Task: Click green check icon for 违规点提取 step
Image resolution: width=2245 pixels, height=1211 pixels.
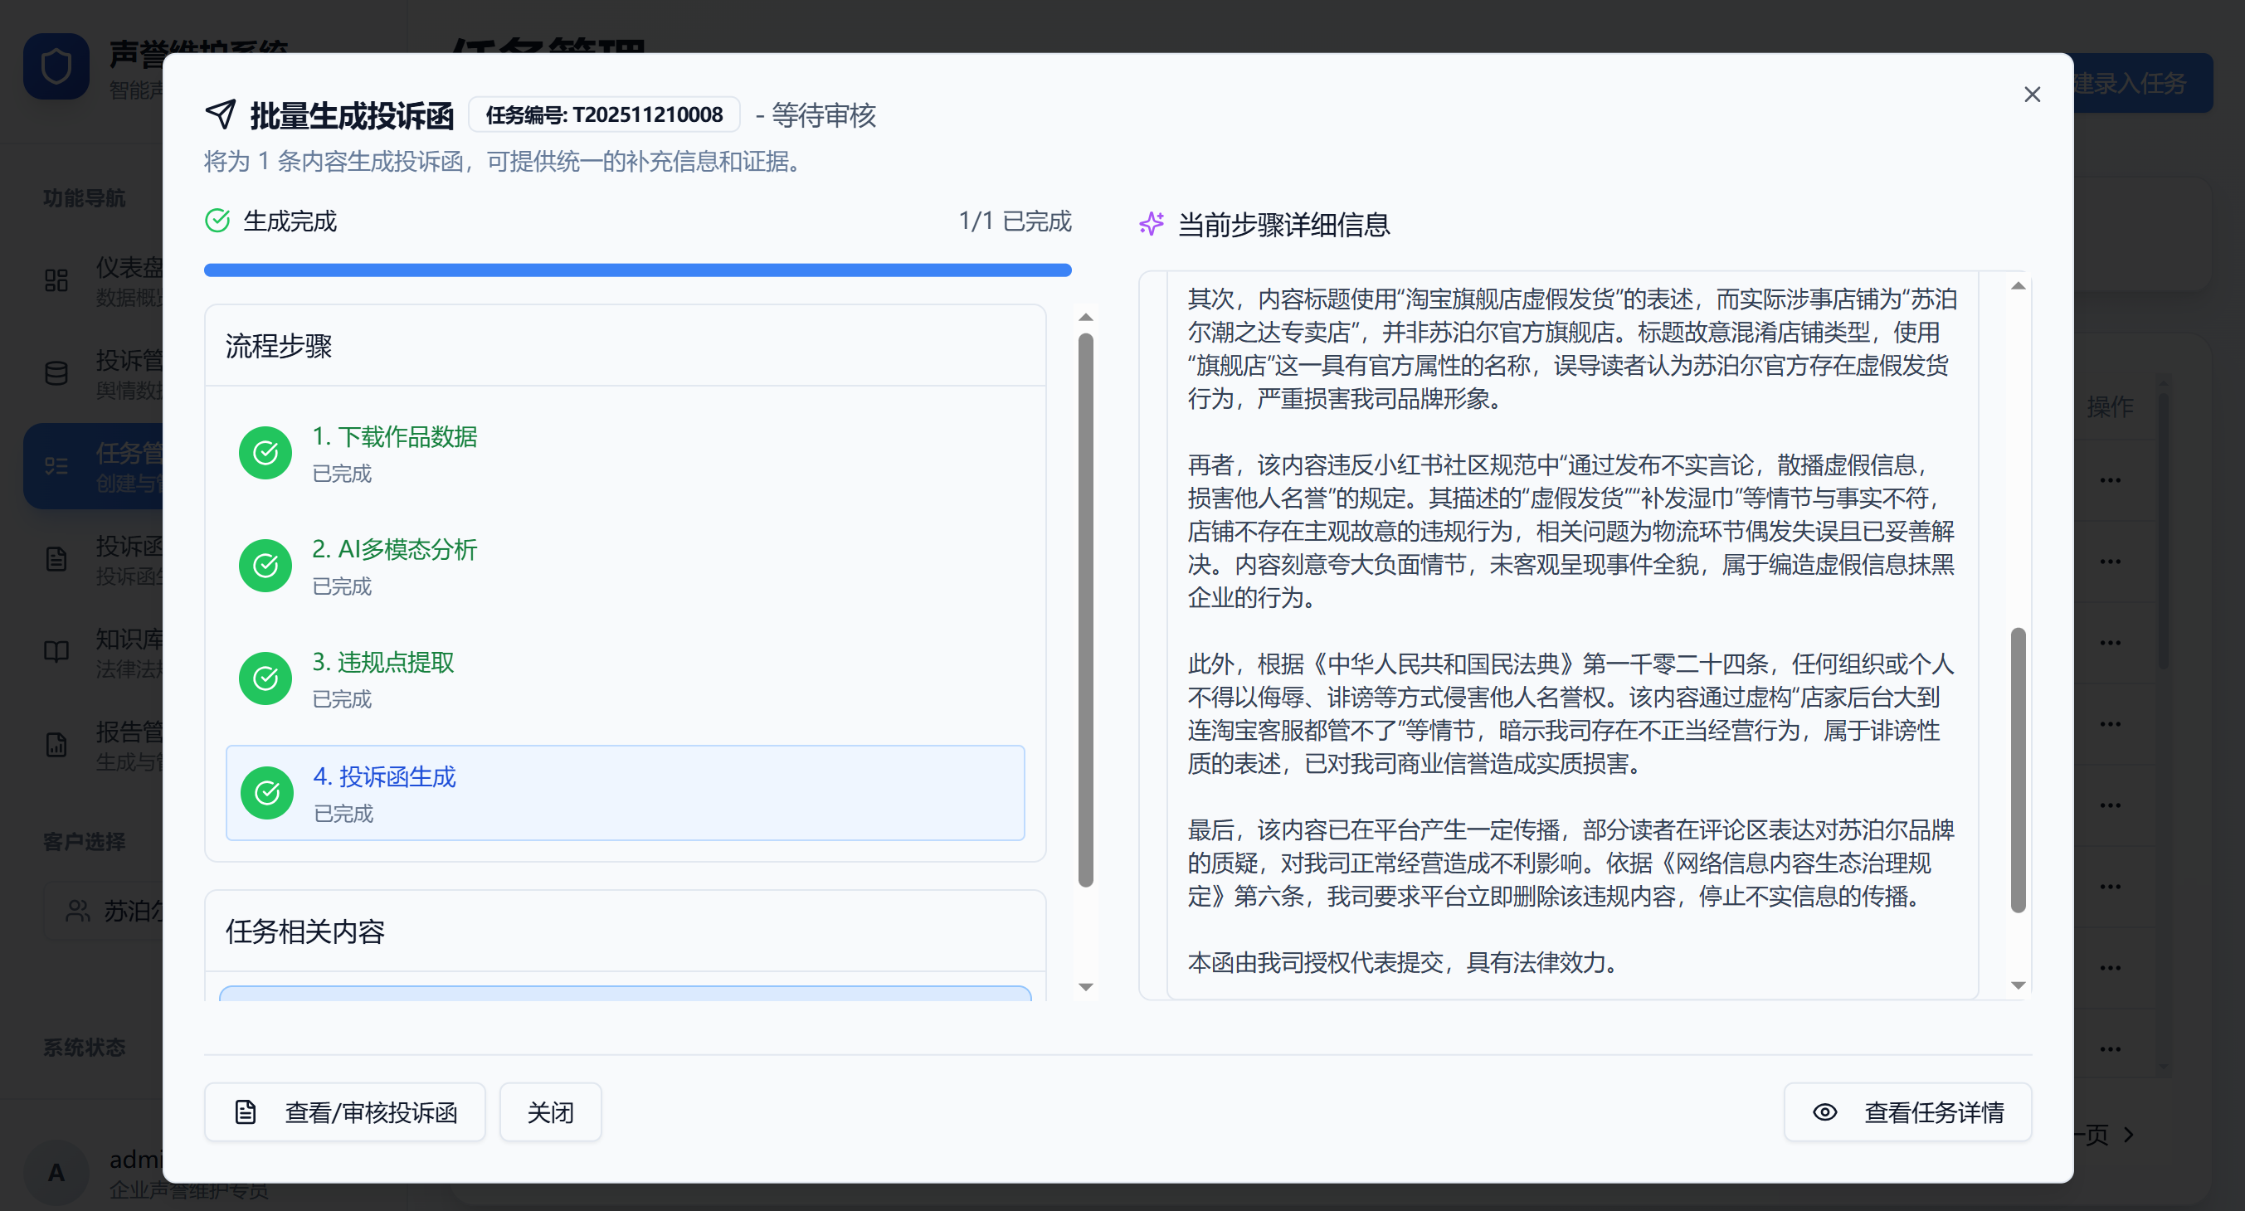Action: click(265, 678)
